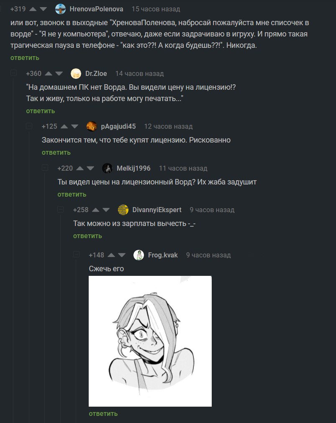Image resolution: width=336 pixels, height=423 pixels.
Task: Downvote HrenovaPolenova's comment
Action: 44,9
